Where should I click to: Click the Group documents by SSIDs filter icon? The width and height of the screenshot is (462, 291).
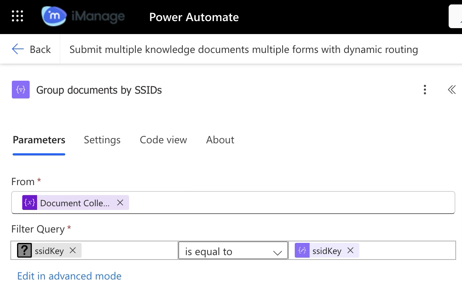coord(21,90)
